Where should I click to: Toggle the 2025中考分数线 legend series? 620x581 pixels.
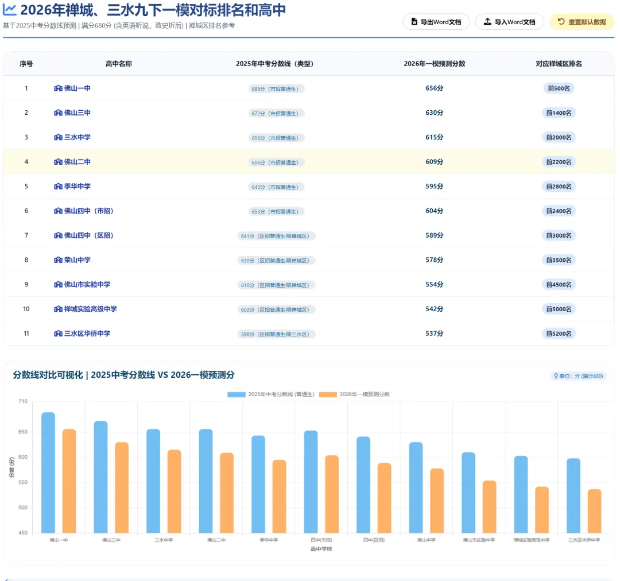270,394
